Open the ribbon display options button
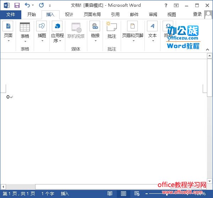Image resolution: width=213 pixels, height=198 pixels. pos(176,5)
